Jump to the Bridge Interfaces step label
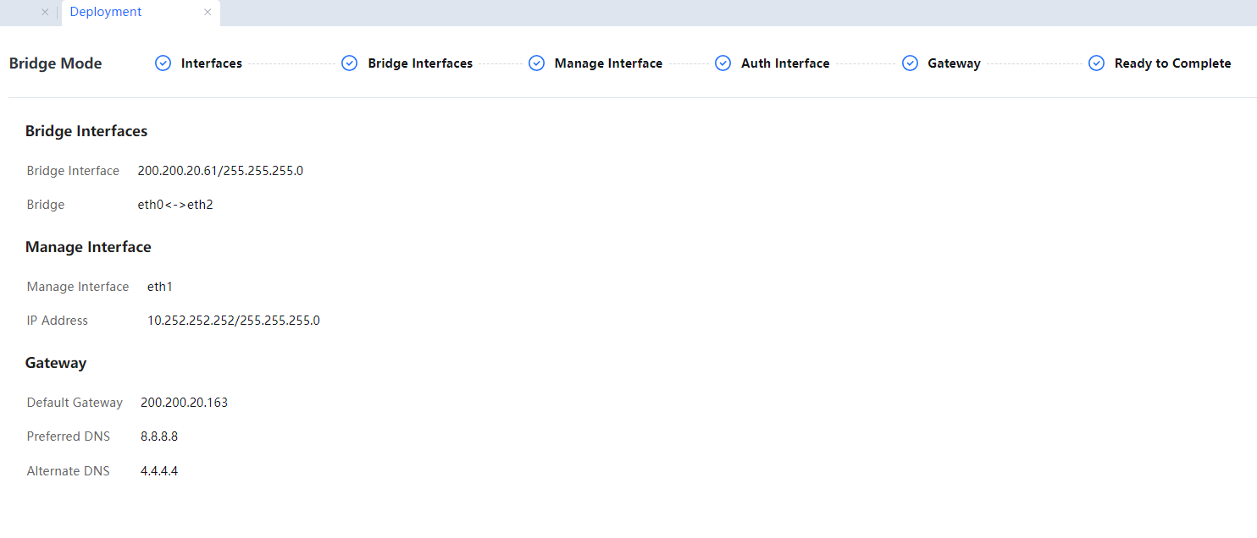Screen dimensions: 1257x538 click(x=420, y=63)
